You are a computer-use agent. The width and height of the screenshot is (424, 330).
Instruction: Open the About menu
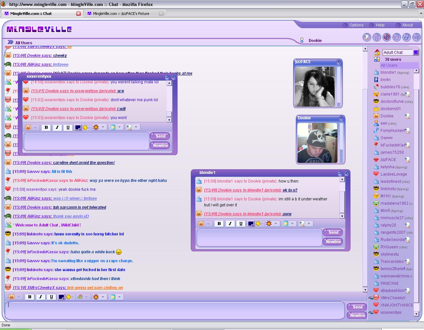[x=404, y=25]
